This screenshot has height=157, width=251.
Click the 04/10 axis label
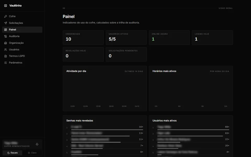click(137, 106)
